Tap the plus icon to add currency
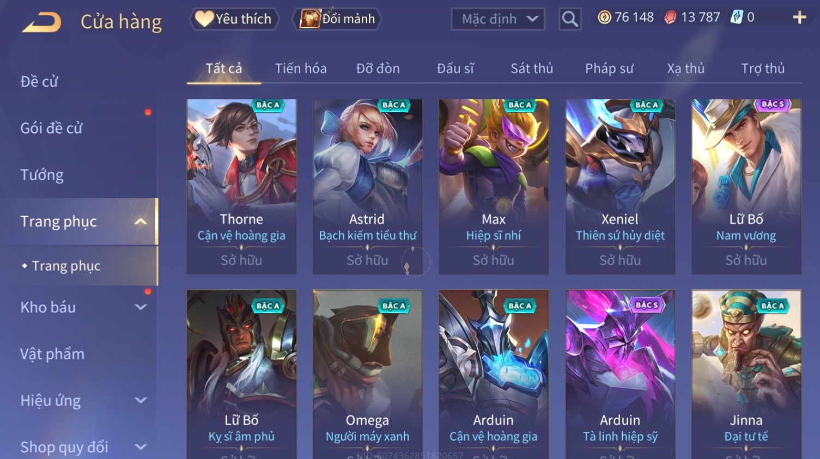This screenshot has height=459, width=820. 799,17
